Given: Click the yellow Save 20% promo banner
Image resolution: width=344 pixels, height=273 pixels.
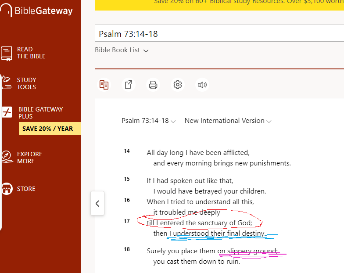Looking at the screenshot, I should 219,5.
